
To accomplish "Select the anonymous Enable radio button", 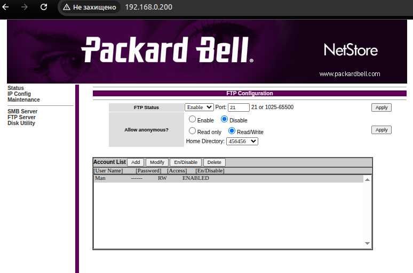I will 192,119.
